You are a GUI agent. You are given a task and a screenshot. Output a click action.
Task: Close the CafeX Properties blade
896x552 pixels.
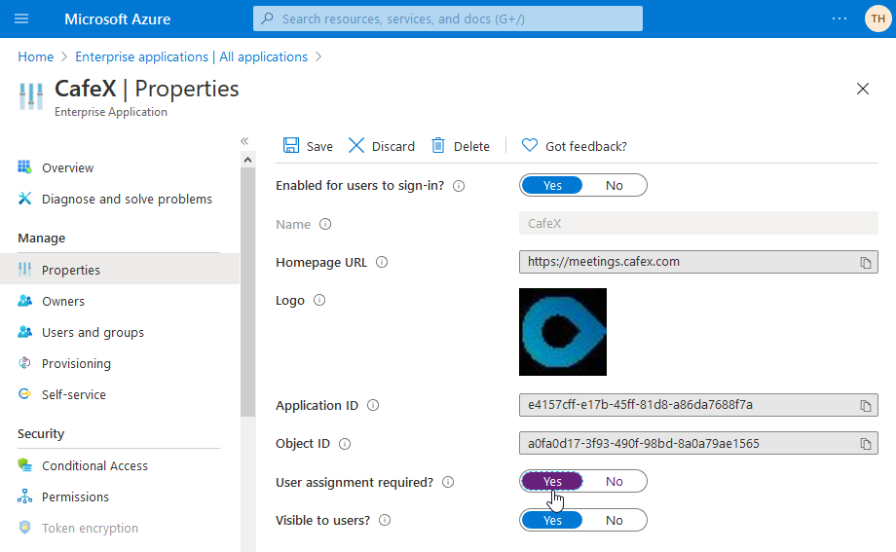pos(862,89)
